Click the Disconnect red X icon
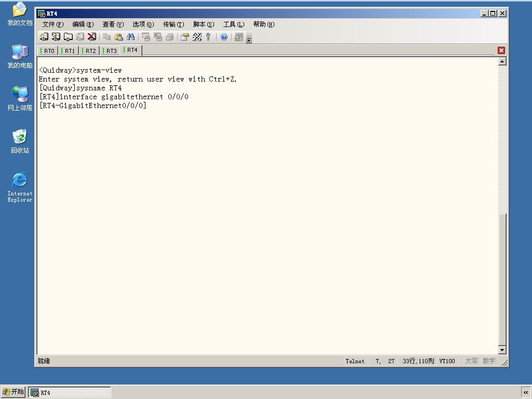Image resolution: width=532 pixels, height=399 pixels. point(92,37)
